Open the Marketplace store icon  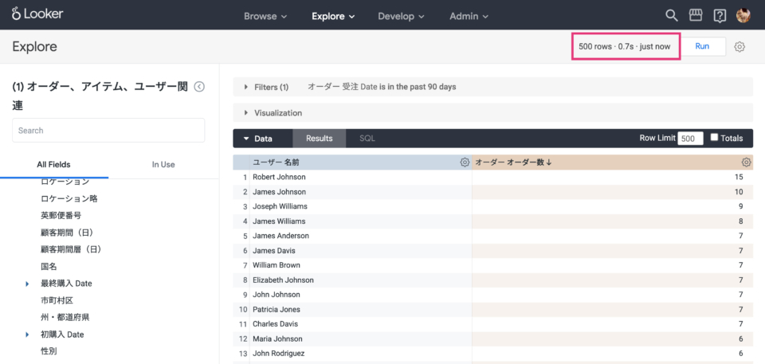click(695, 16)
